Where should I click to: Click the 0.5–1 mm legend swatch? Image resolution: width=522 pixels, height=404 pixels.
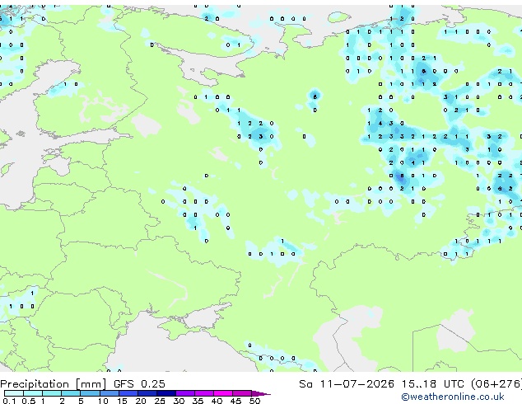33,393
